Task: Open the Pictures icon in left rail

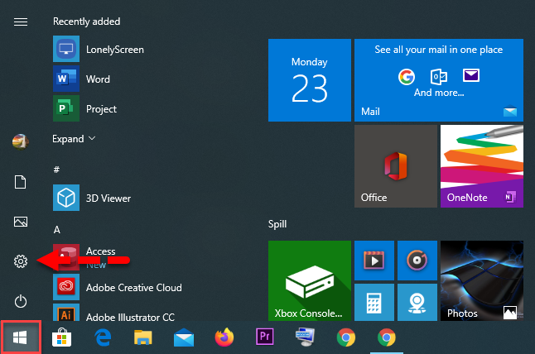Action: pyautogui.click(x=21, y=222)
